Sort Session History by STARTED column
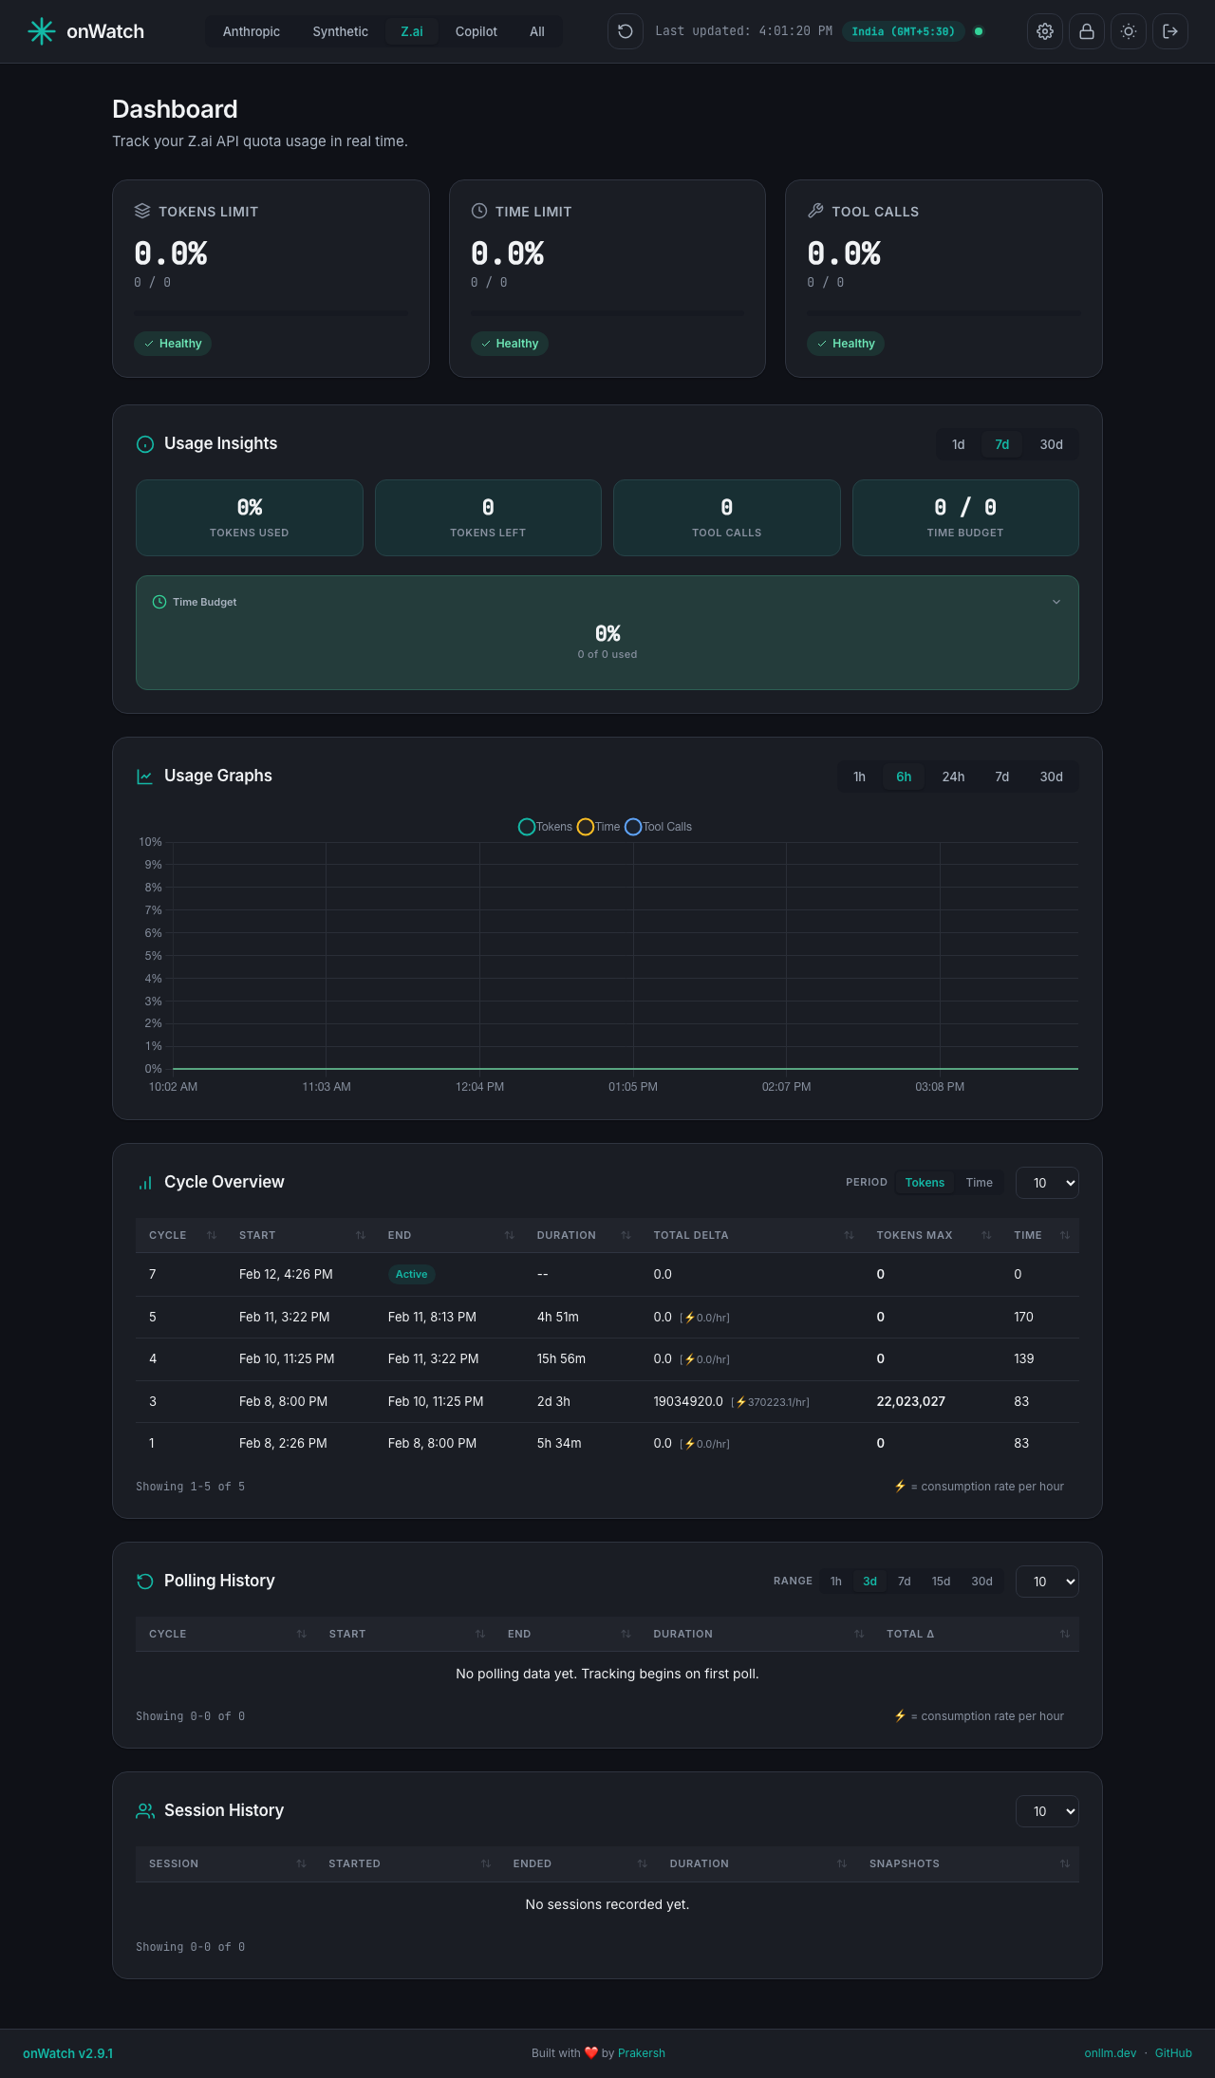Viewport: 1215px width, 2078px height. (x=407, y=1863)
